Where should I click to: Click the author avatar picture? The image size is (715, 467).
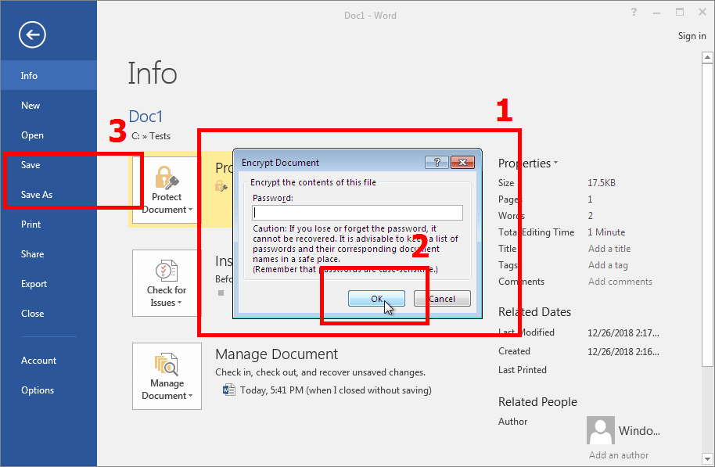click(x=601, y=430)
